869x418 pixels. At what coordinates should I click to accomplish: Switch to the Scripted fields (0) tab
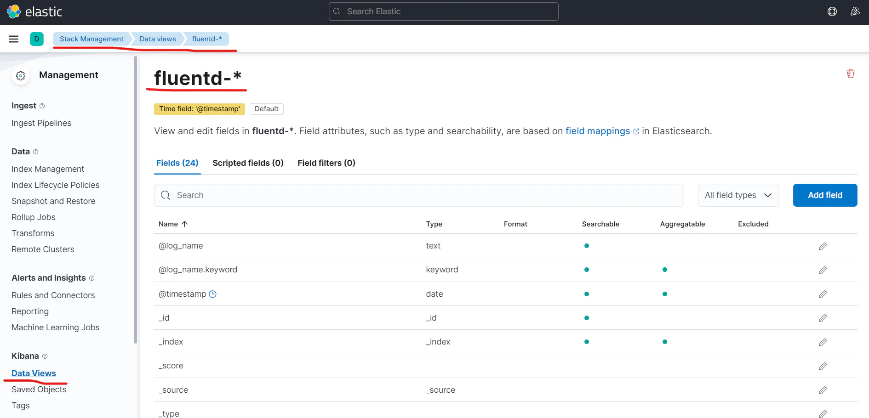click(x=248, y=163)
